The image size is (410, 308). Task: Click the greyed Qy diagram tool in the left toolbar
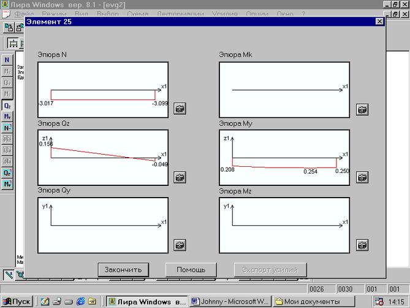7,83
